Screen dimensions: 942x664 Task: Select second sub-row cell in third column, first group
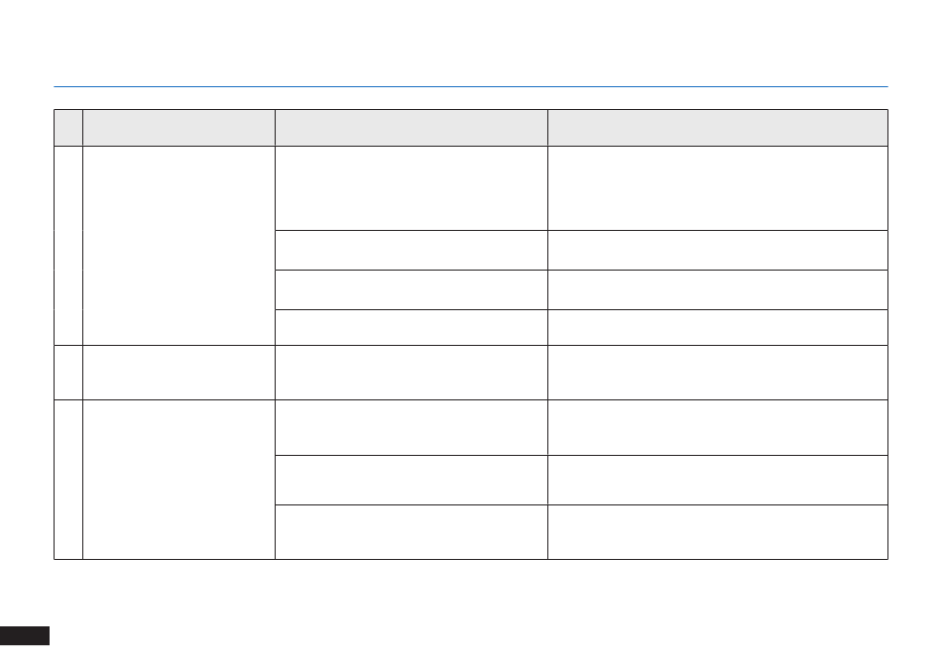coord(412,250)
